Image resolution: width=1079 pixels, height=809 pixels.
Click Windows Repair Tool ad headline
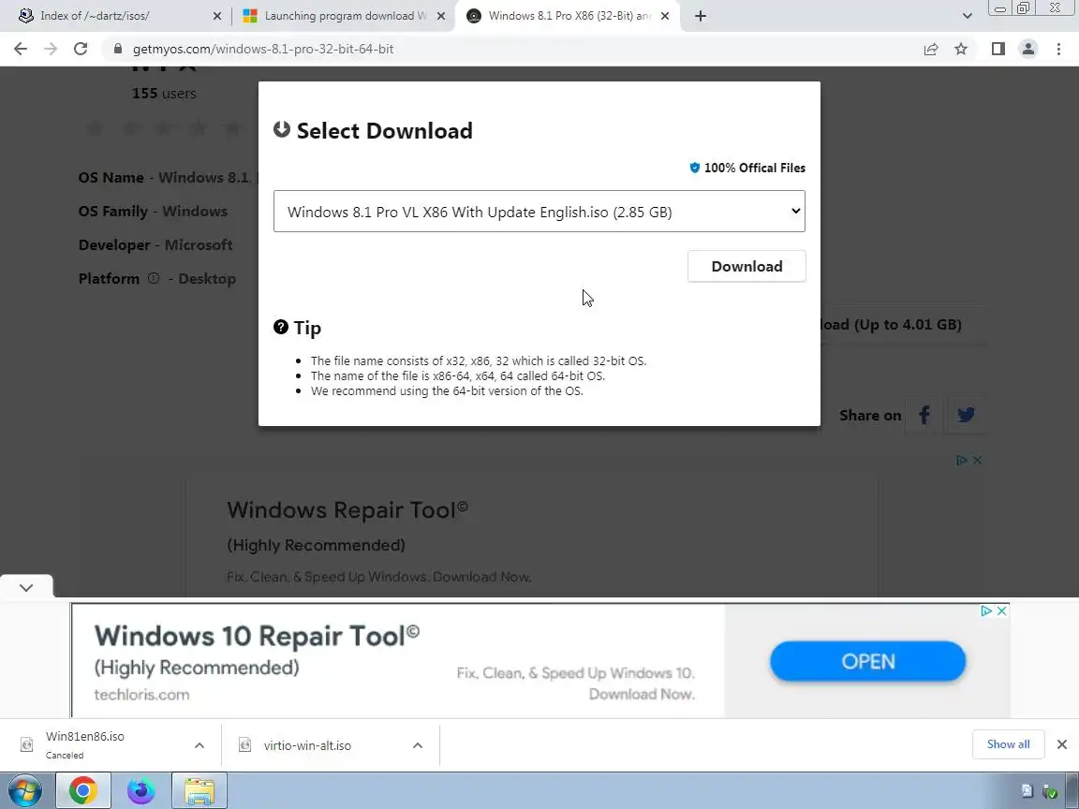(347, 510)
